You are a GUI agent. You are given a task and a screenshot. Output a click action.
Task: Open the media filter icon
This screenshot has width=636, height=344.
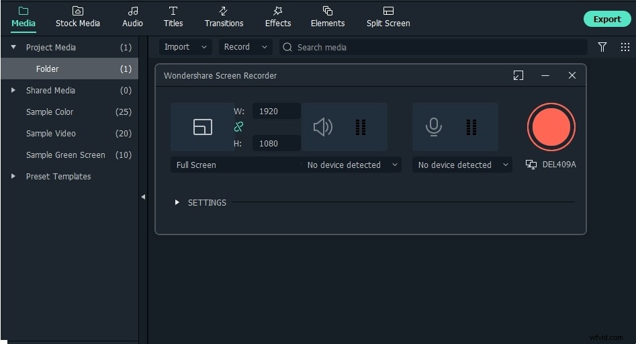(x=602, y=47)
